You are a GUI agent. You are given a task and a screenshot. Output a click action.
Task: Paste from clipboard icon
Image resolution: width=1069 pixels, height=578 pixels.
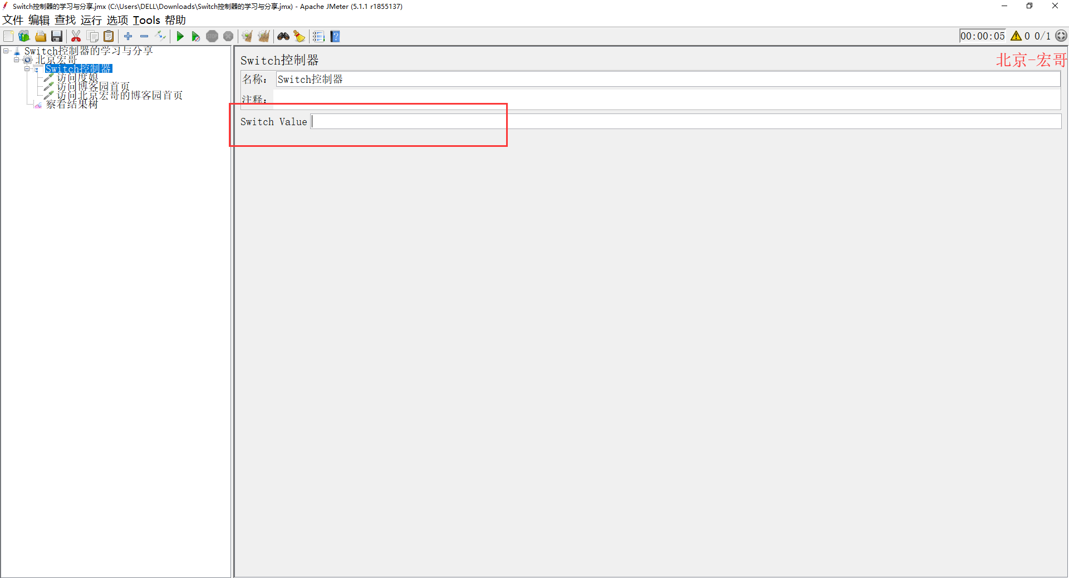[x=109, y=36]
